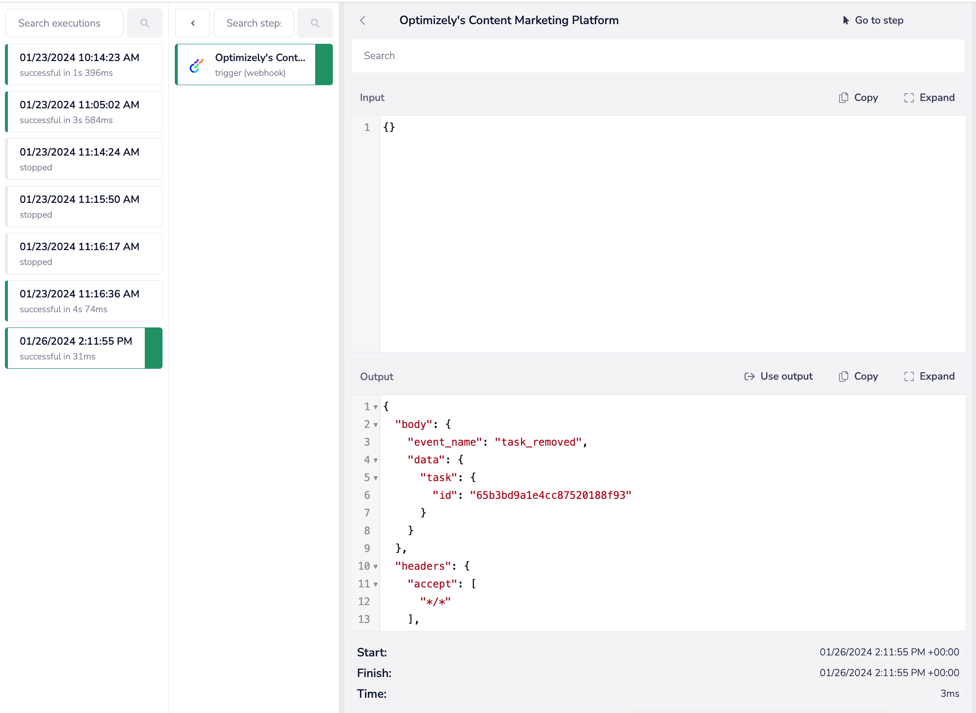The width and height of the screenshot is (976, 713).
Task: Collapse the "body" JSON node
Action: [x=375, y=425]
